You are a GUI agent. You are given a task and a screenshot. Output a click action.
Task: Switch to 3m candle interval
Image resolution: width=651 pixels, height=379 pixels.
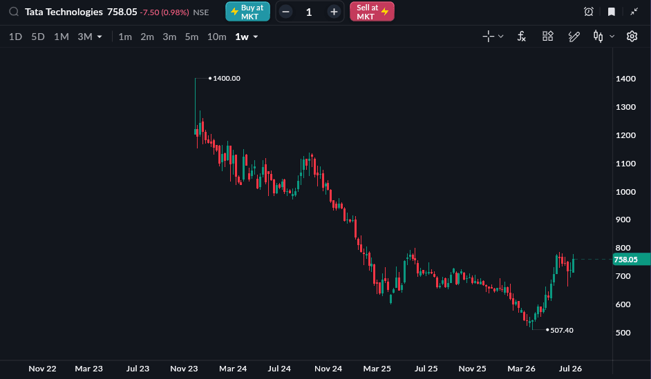point(169,37)
